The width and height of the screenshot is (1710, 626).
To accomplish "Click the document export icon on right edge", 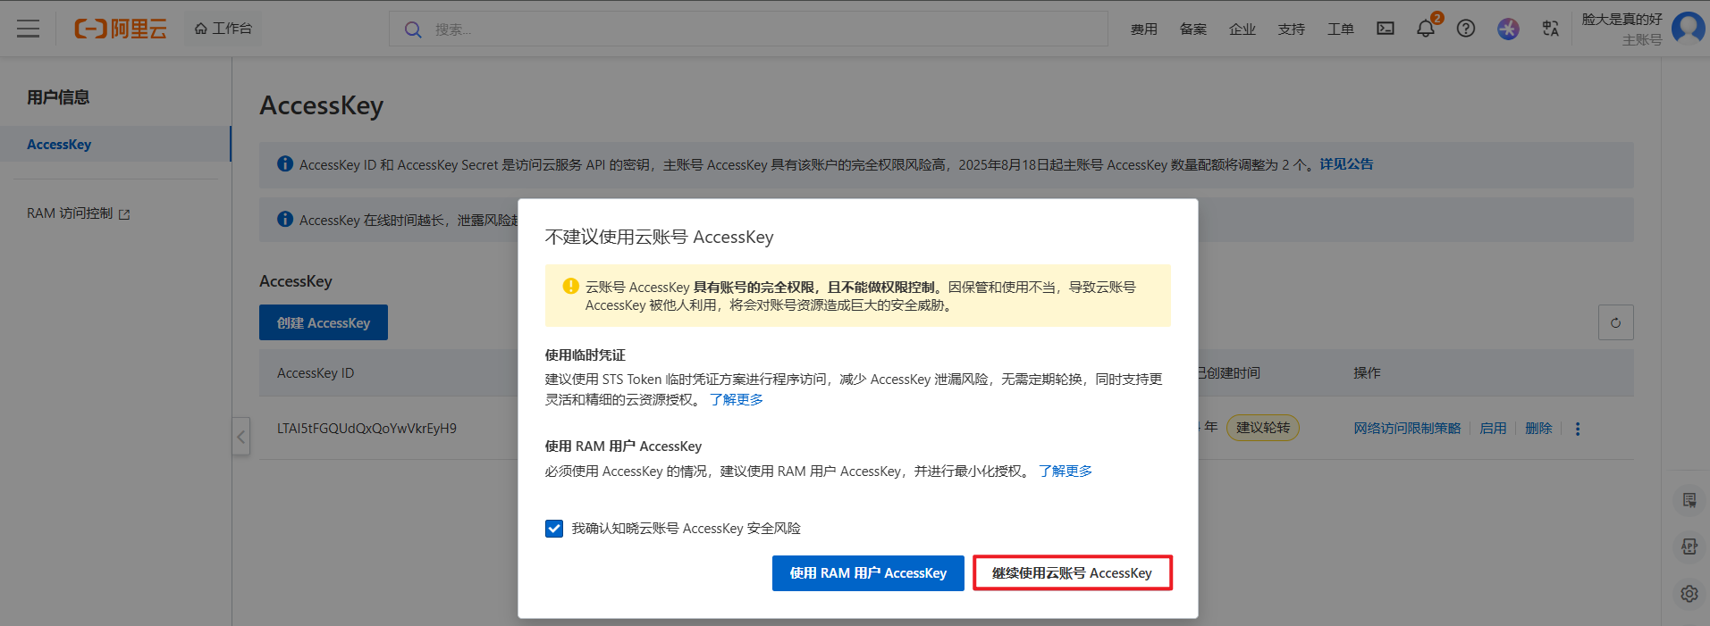I will 1689,547.
